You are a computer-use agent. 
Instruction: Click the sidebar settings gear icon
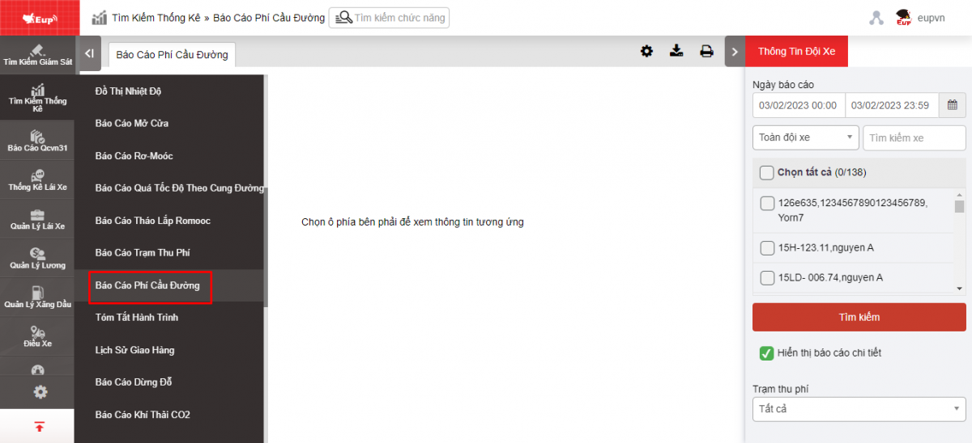point(40,392)
